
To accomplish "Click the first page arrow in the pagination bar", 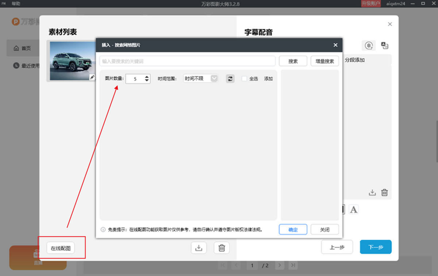I will 223,265.
